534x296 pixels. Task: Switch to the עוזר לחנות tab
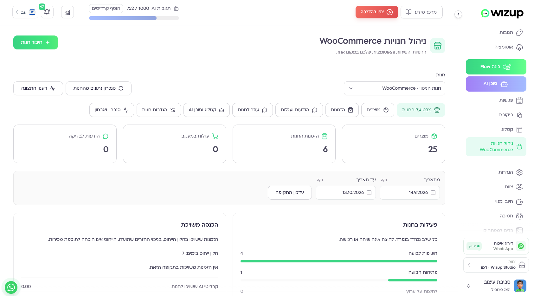click(253, 110)
